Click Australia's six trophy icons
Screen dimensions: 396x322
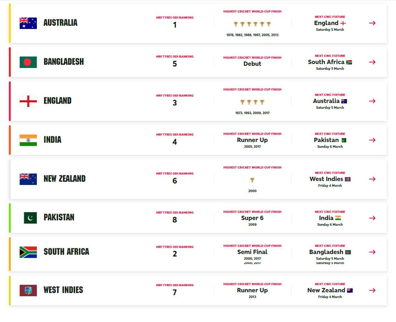pyautogui.click(x=252, y=24)
